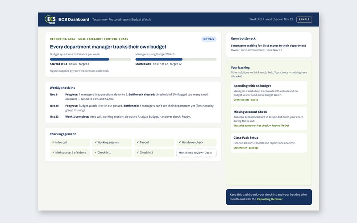Viewport: 357px width, 223px height.
Task: Click 'Trust the numbers · free check → Report Tie-Out' link
Action: point(261,126)
